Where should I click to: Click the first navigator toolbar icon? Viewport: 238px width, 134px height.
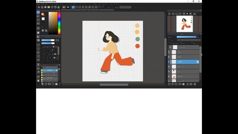point(170,14)
